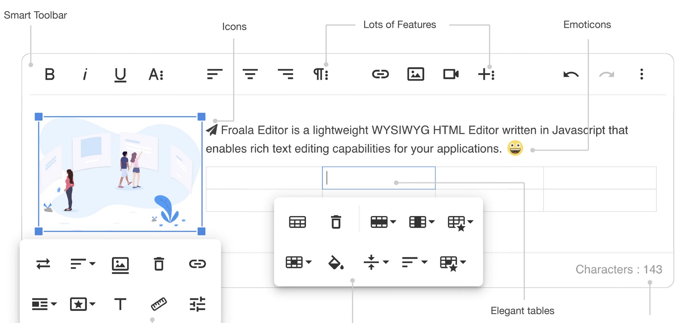Screen dimensions: 679x323
Task: Click the Insert Image icon in the main toolbar
Action: point(416,74)
